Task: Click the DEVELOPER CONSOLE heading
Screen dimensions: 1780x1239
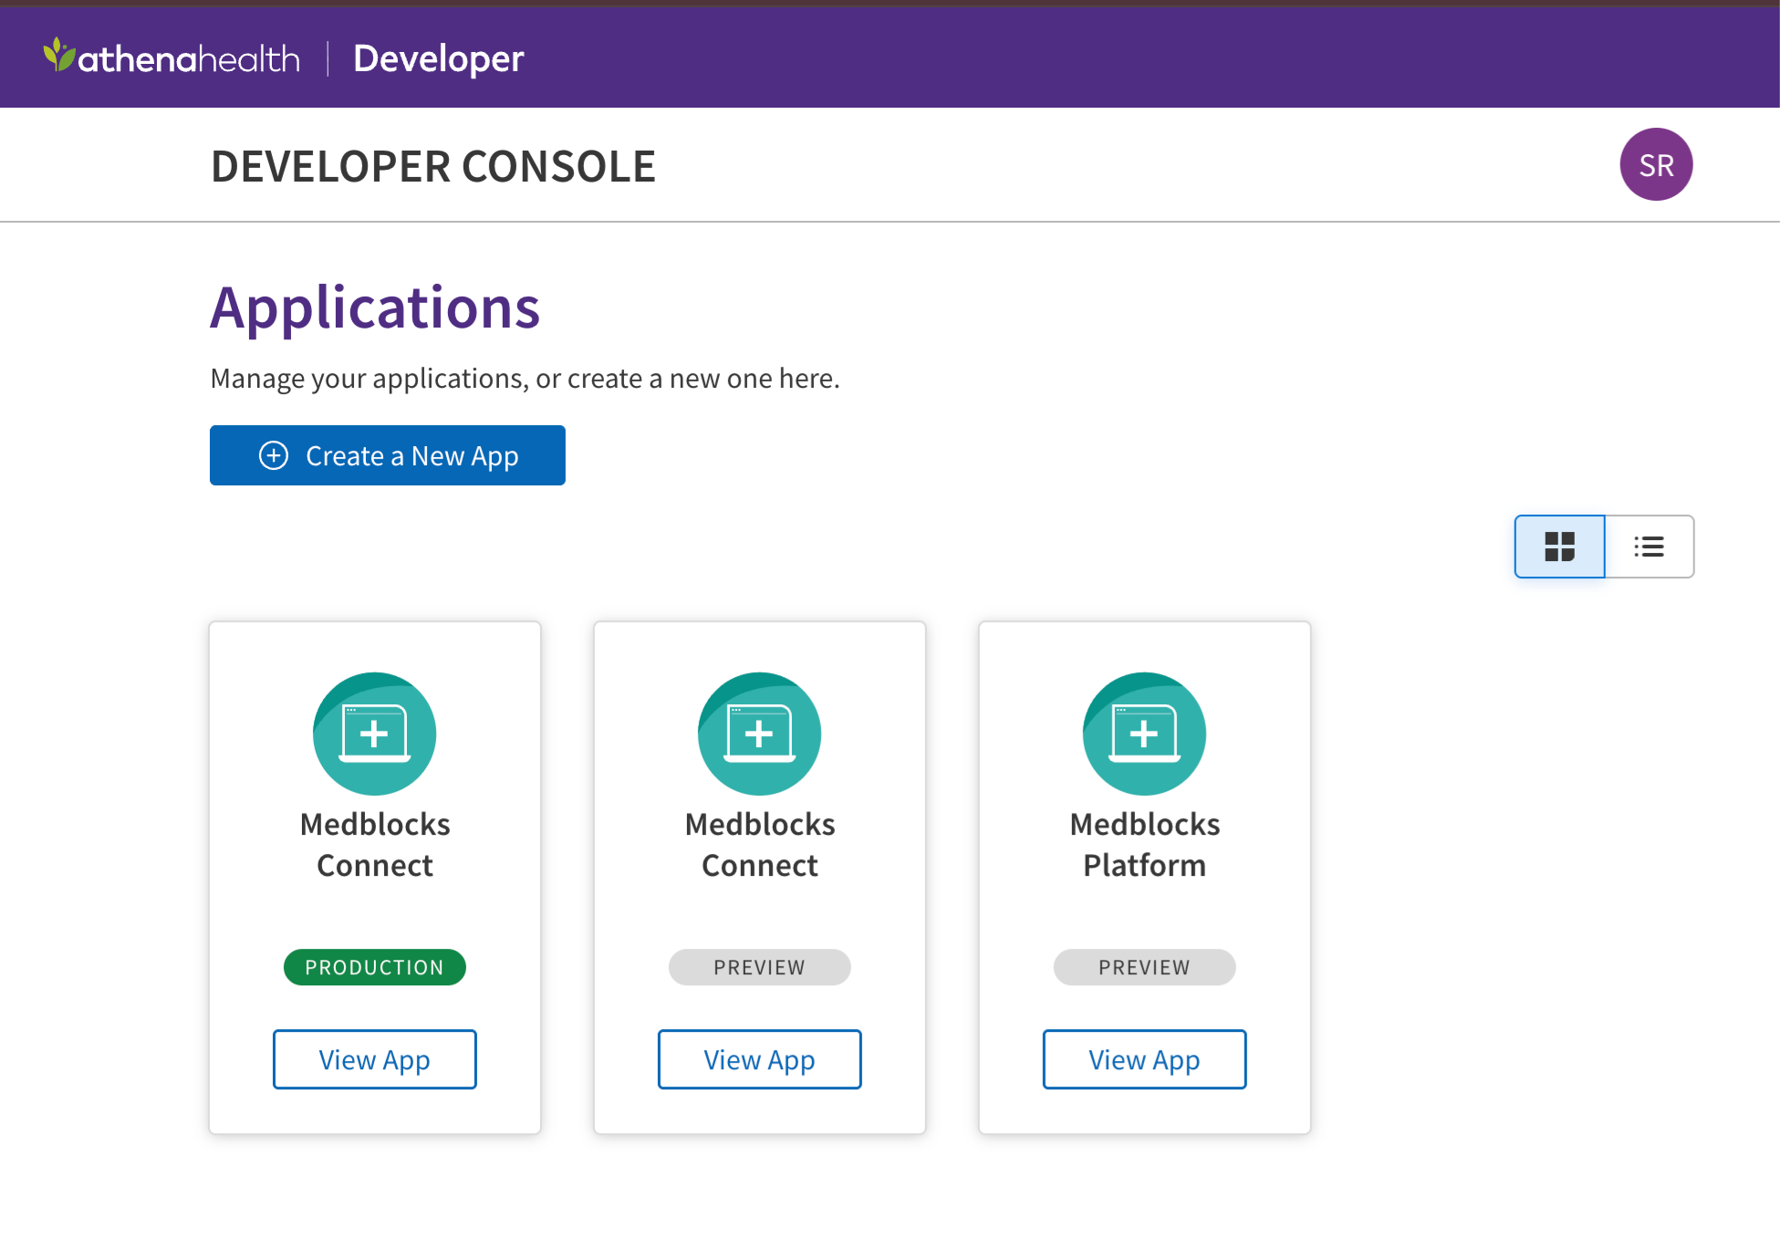Action: pos(433,166)
